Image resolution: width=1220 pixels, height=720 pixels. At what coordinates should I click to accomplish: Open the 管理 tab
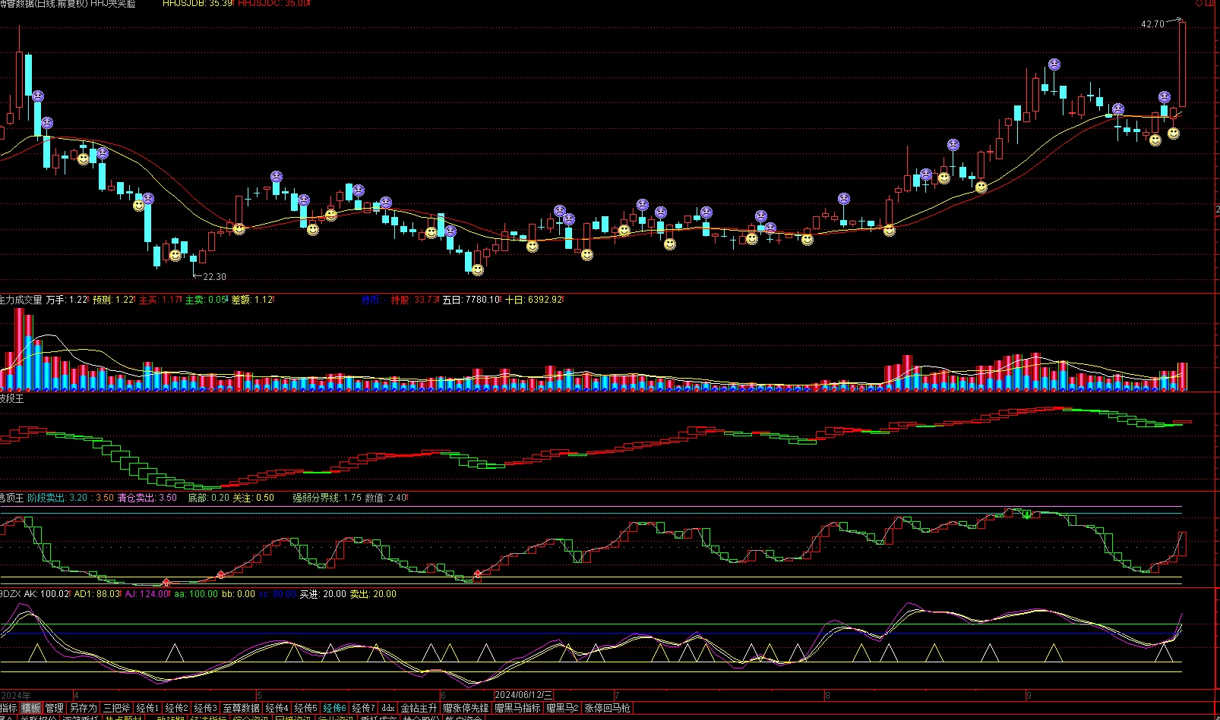54,708
